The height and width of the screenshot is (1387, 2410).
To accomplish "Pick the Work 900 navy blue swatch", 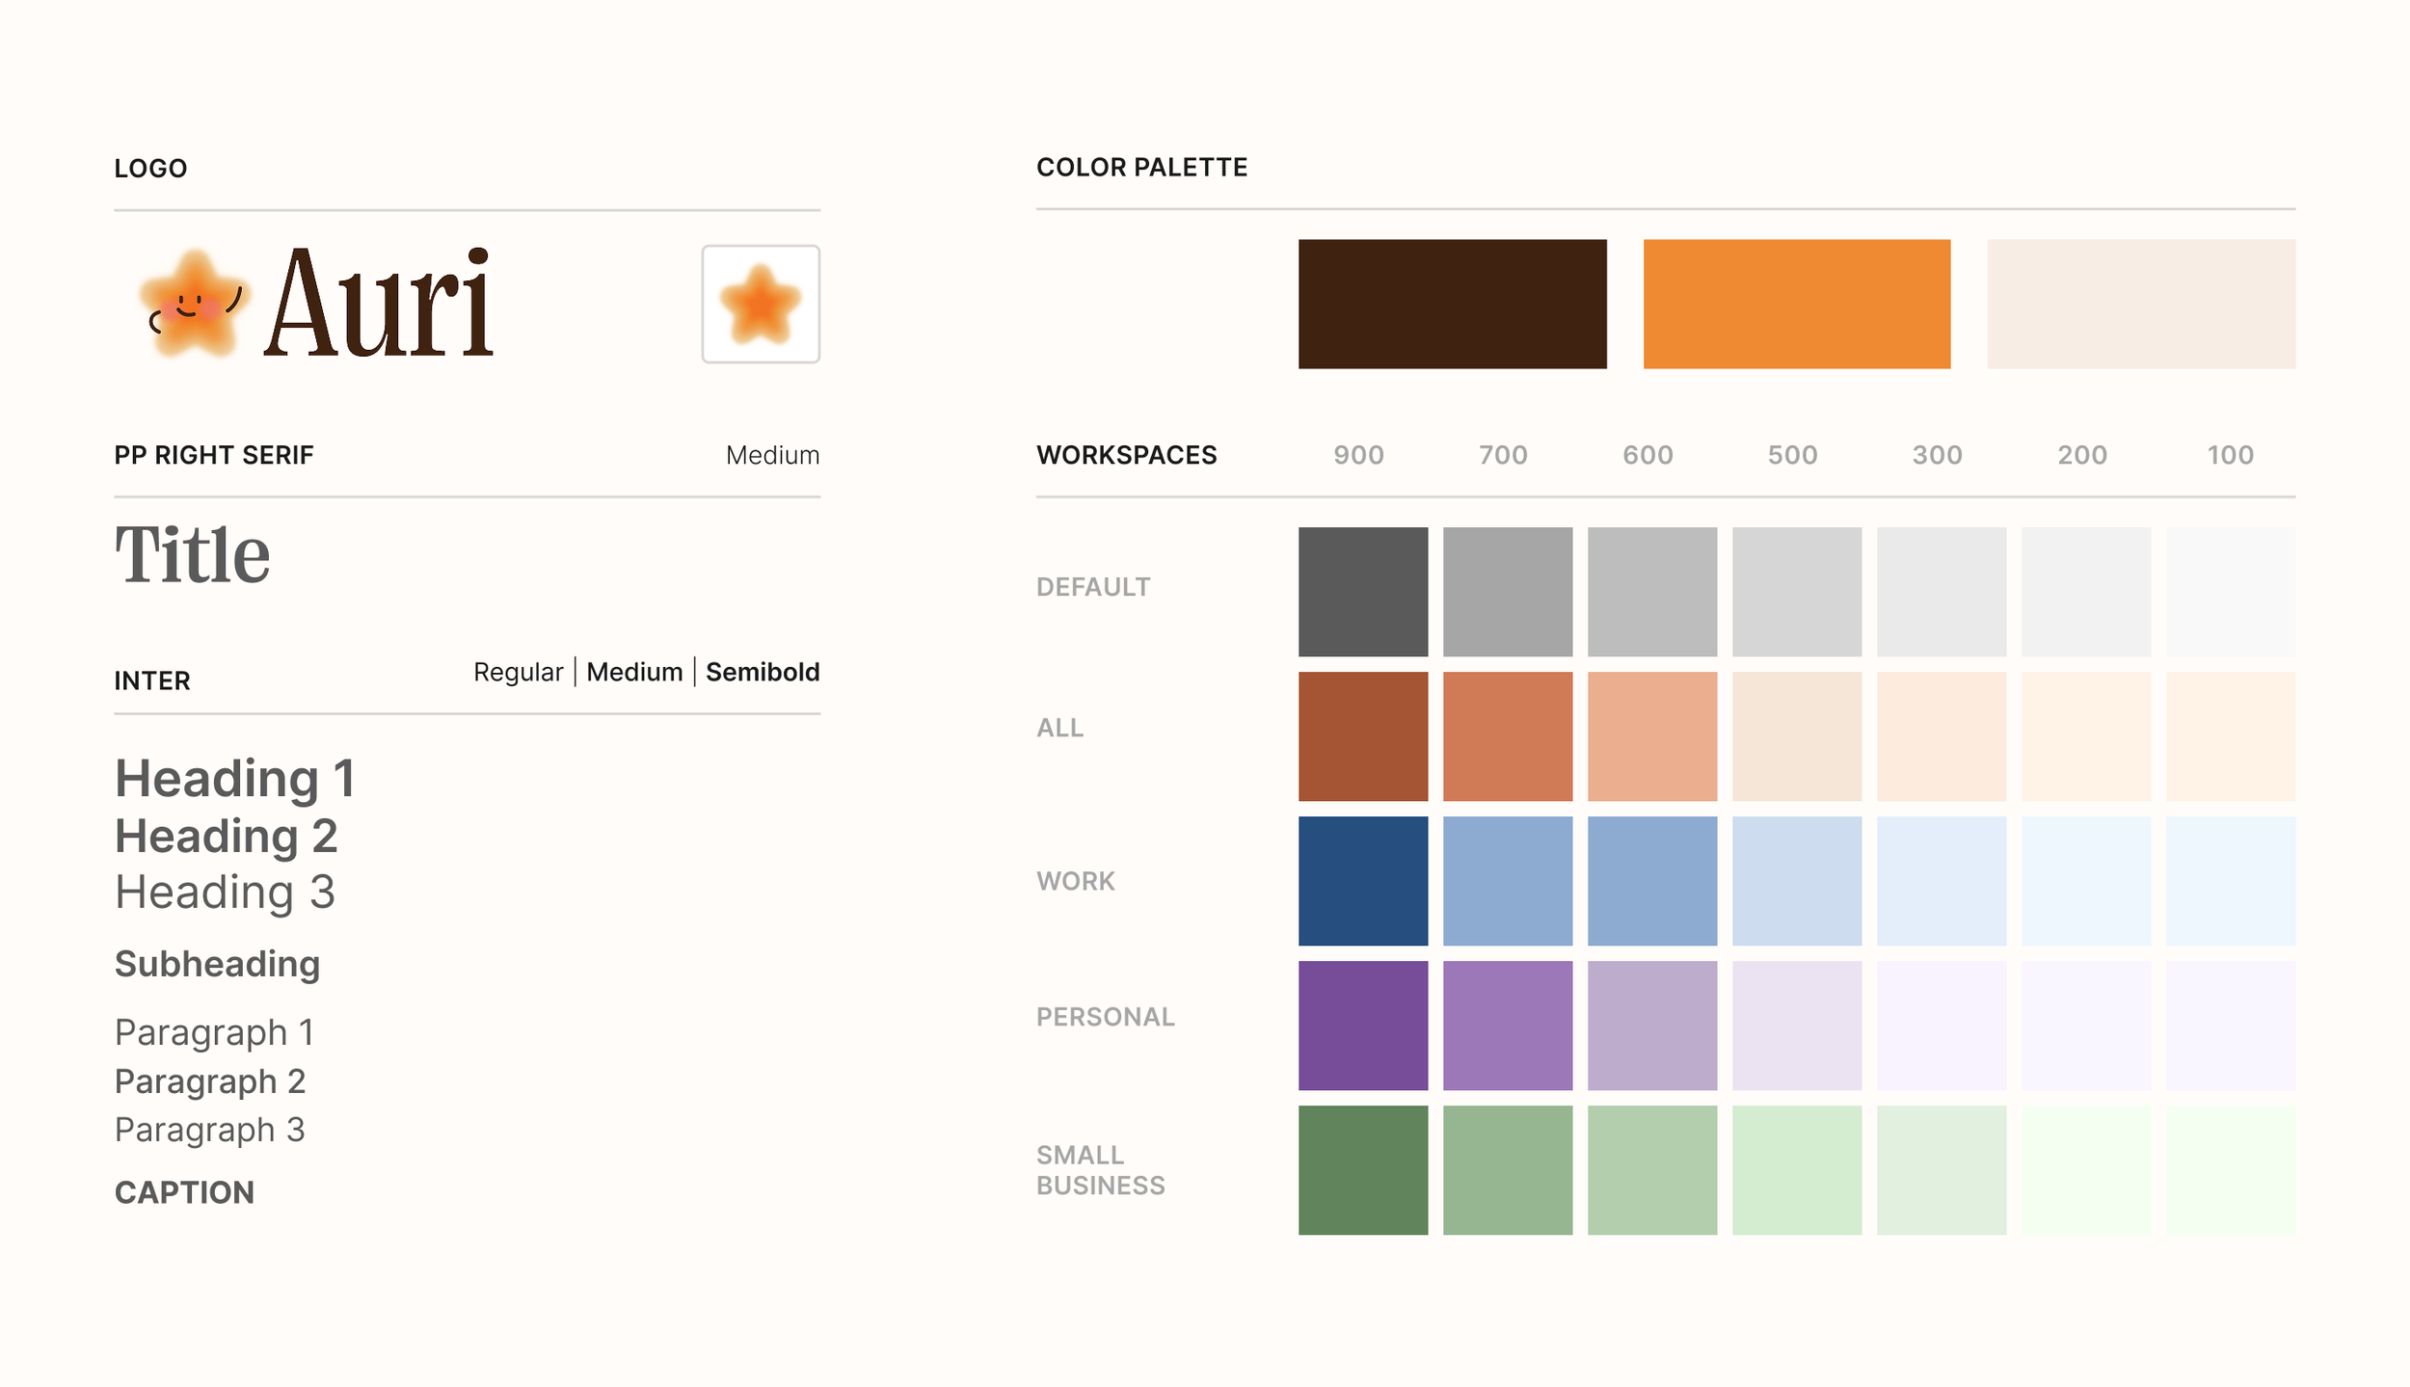I will (1362, 880).
